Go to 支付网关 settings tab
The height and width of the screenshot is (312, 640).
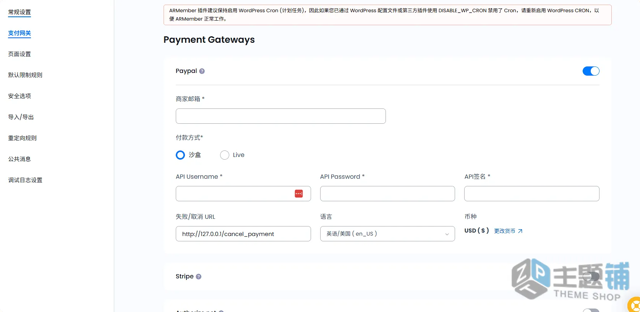click(x=19, y=33)
